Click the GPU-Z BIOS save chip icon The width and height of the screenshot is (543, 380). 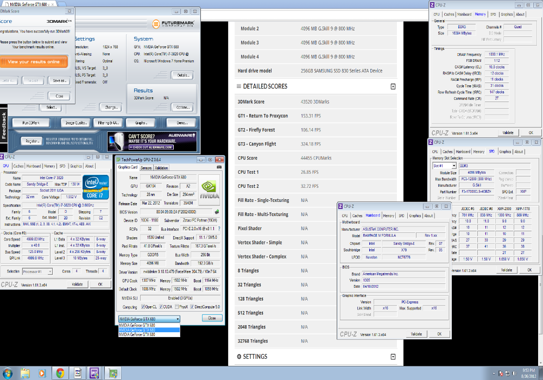(217, 212)
